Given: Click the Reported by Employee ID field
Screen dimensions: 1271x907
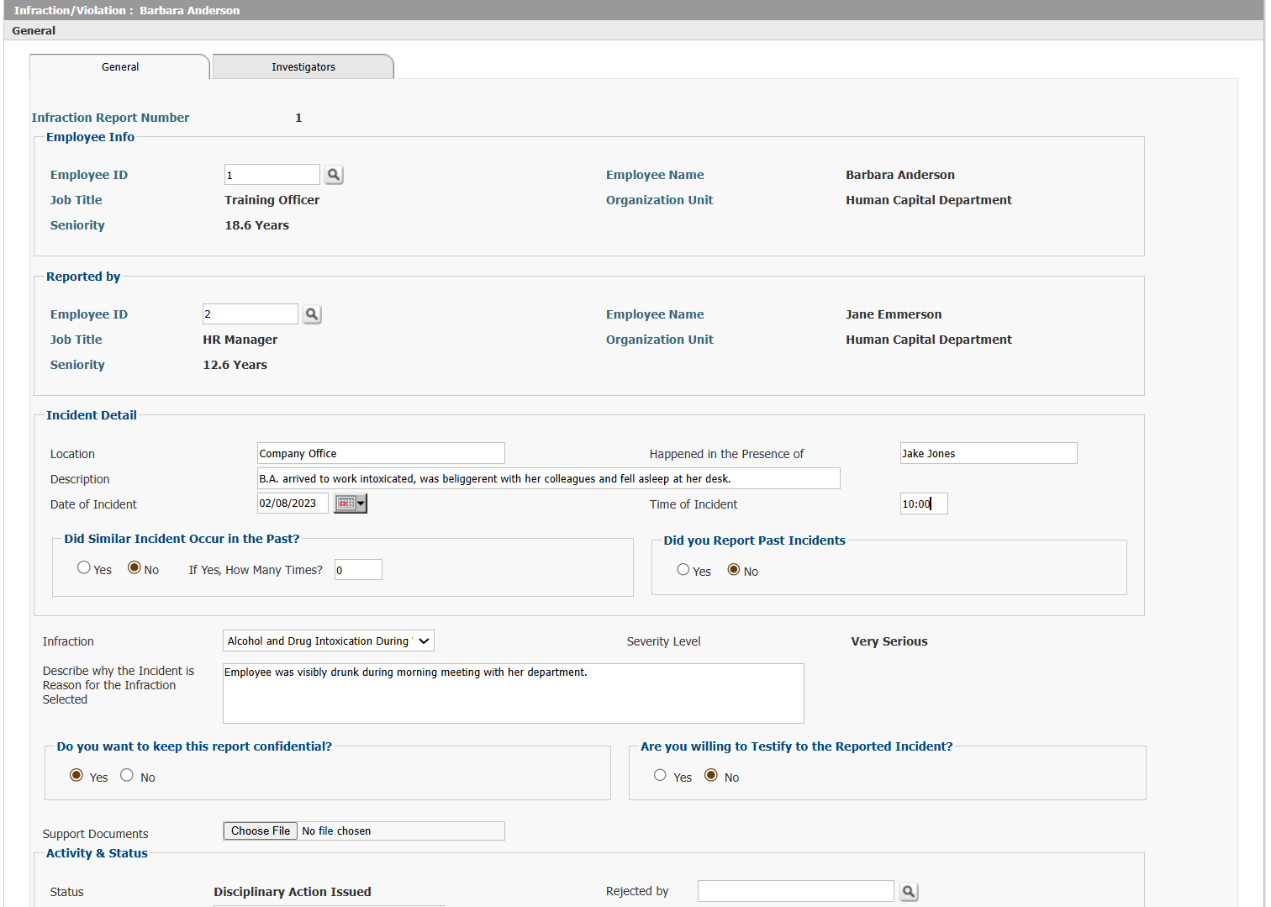Looking at the screenshot, I should click(251, 314).
